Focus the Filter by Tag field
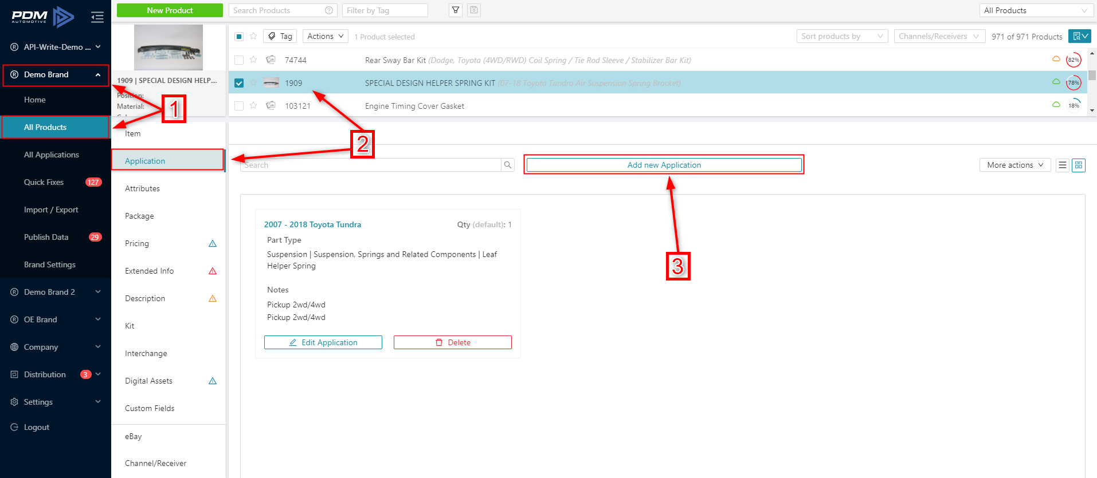Viewport: 1097px width, 478px height. pyautogui.click(x=385, y=10)
